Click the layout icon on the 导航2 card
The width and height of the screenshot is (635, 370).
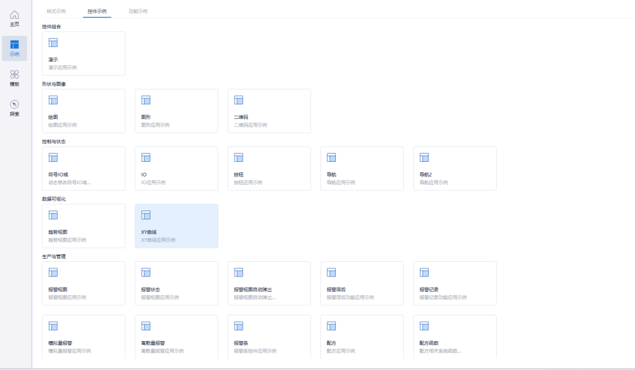click(x=424, y=158)
